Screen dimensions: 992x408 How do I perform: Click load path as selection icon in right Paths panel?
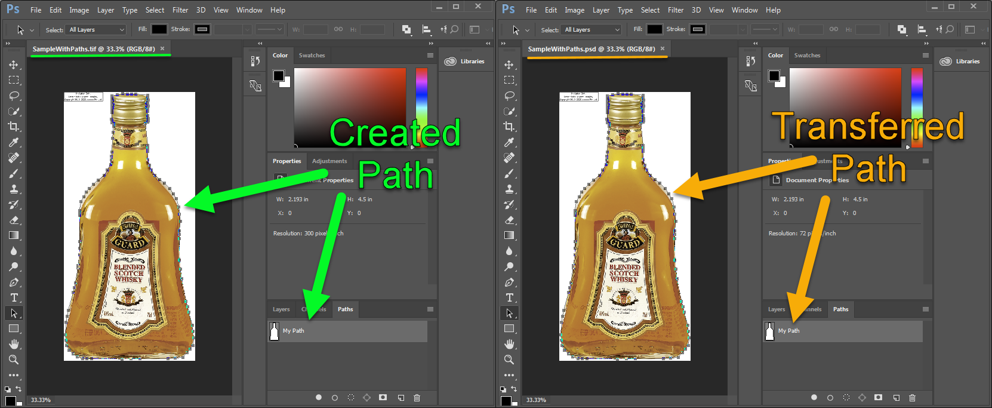846,398
